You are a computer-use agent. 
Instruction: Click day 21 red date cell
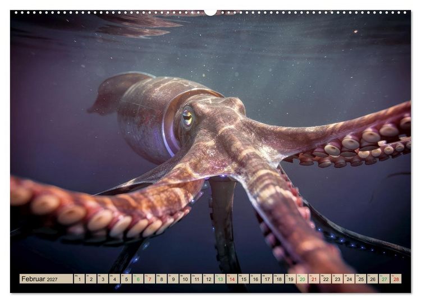pyautogui.click(x=314, y=278)
